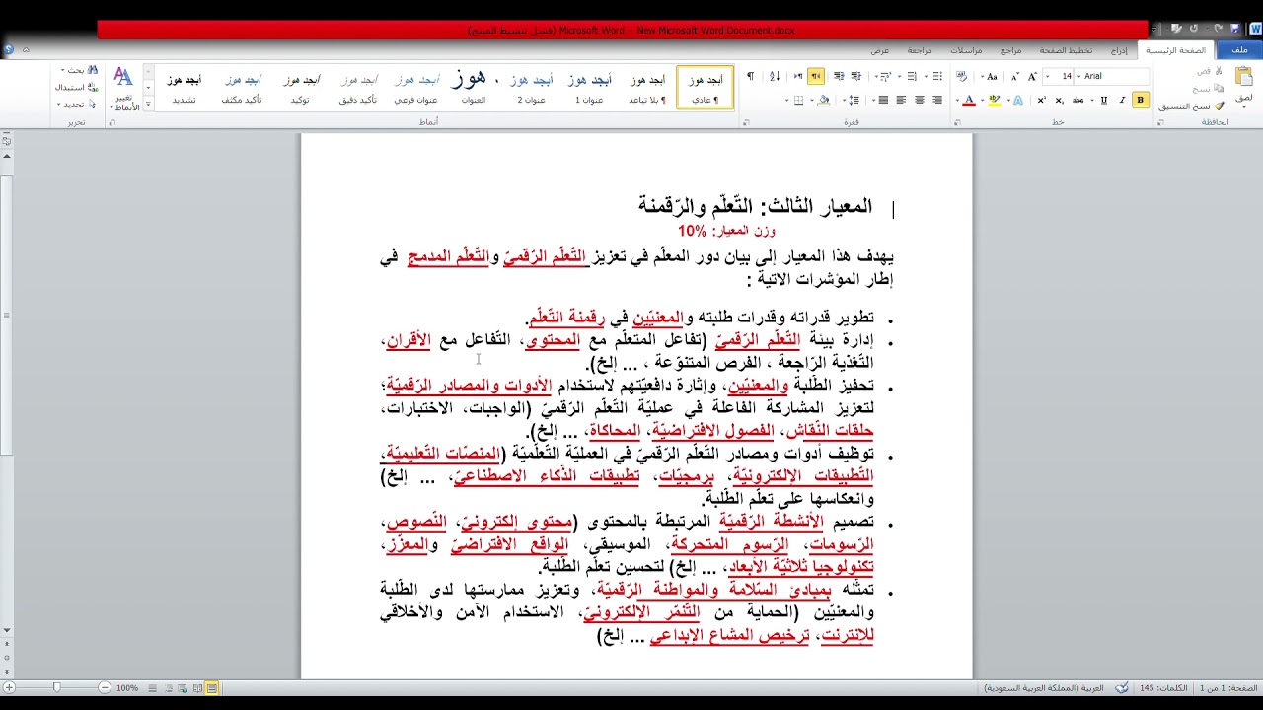Screen dimensions: 1263x710
Task: Click the Clear Formatting icon
Action: [962, 76]
